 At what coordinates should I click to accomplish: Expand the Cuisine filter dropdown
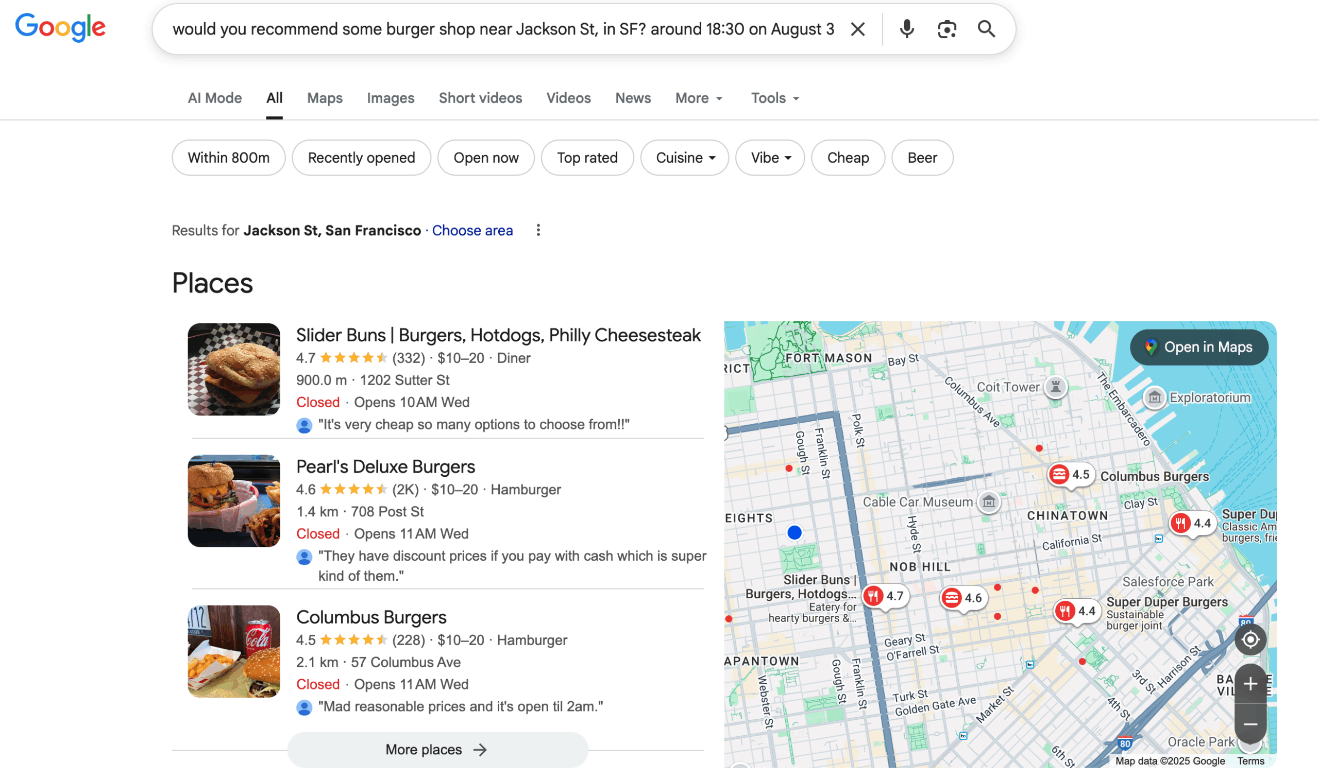tap(684, 158)
